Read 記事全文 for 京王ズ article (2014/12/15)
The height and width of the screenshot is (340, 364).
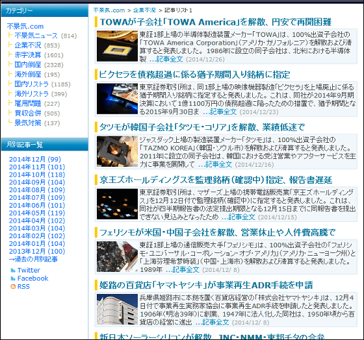238,217
